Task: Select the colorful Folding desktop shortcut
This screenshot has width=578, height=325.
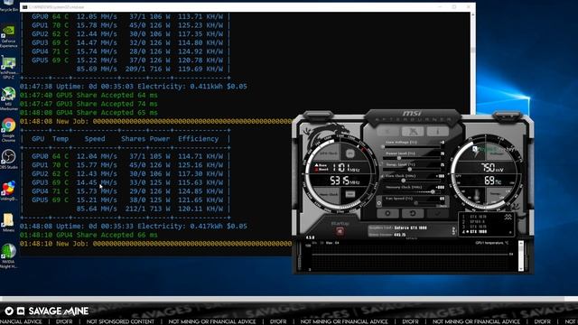Action: coord(8,190)
